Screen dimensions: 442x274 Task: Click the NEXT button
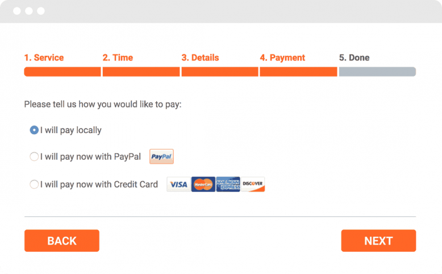tap(378, 241)
